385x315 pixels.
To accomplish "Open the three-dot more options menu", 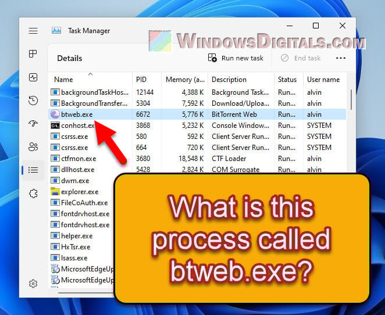I will (x=341, y=58).
